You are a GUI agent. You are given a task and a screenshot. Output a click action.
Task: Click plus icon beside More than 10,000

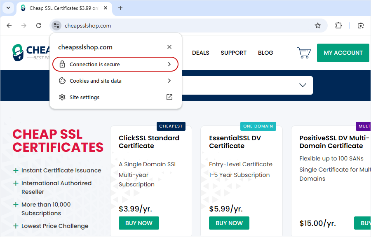click(x=16, y=204)
